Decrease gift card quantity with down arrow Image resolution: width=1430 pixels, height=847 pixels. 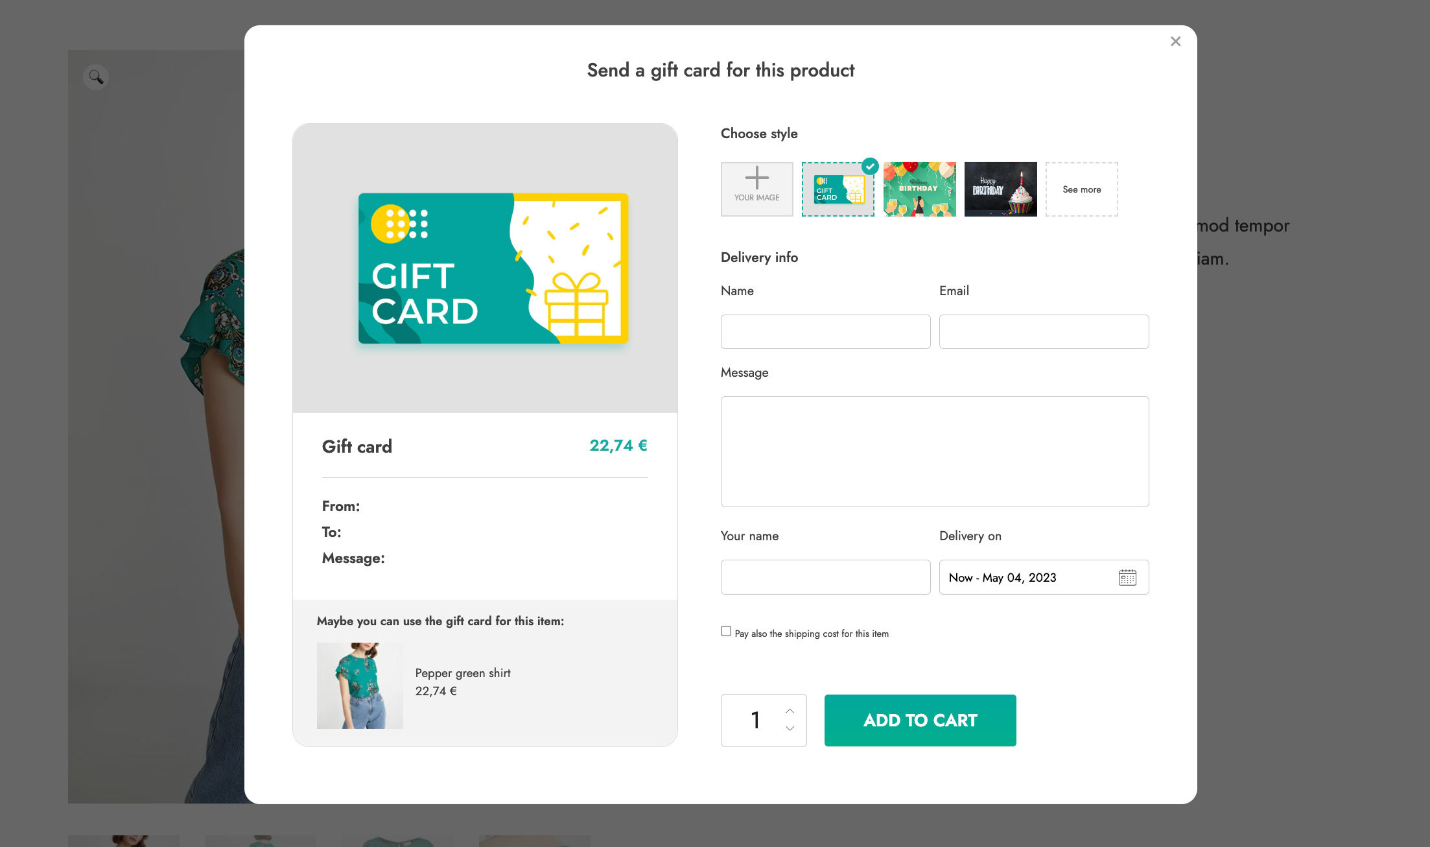coord(790,728)
